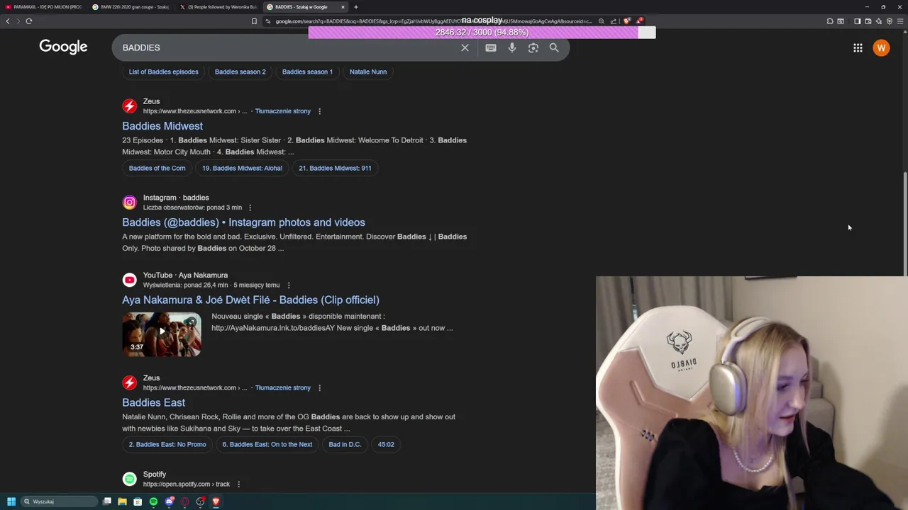Open more options for Baddies East result
The image size is (908, 510).
point(319,388)
